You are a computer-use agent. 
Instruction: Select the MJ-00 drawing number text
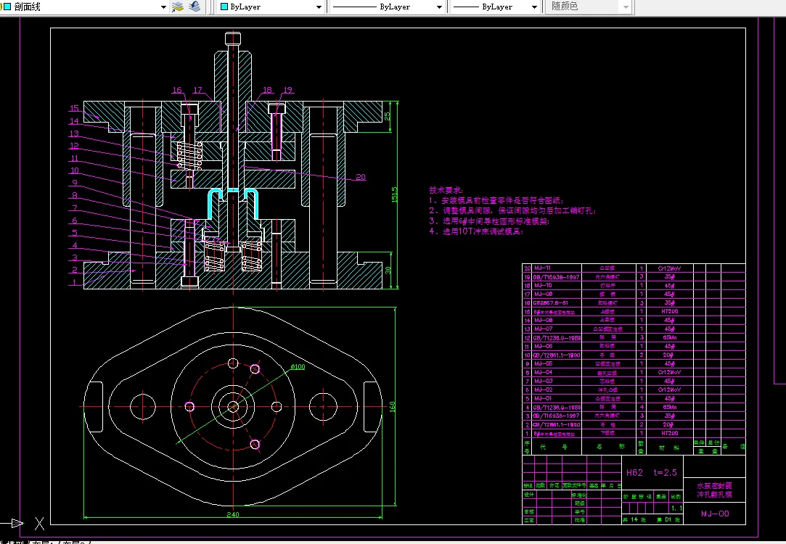(715, 514)
